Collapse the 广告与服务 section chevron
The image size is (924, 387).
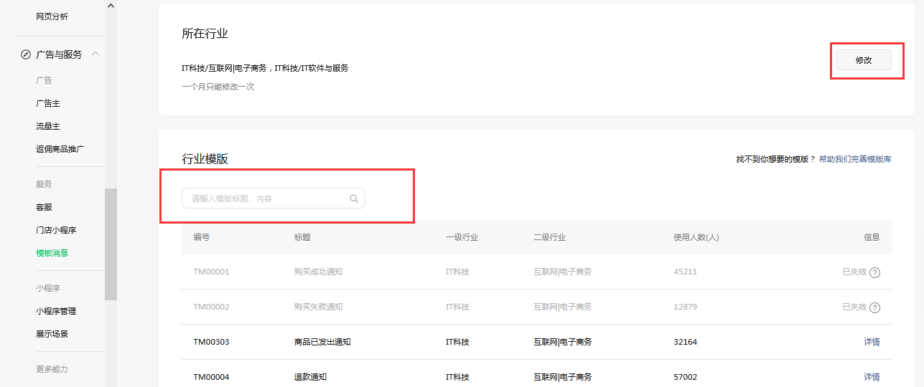tap(95, 54)
